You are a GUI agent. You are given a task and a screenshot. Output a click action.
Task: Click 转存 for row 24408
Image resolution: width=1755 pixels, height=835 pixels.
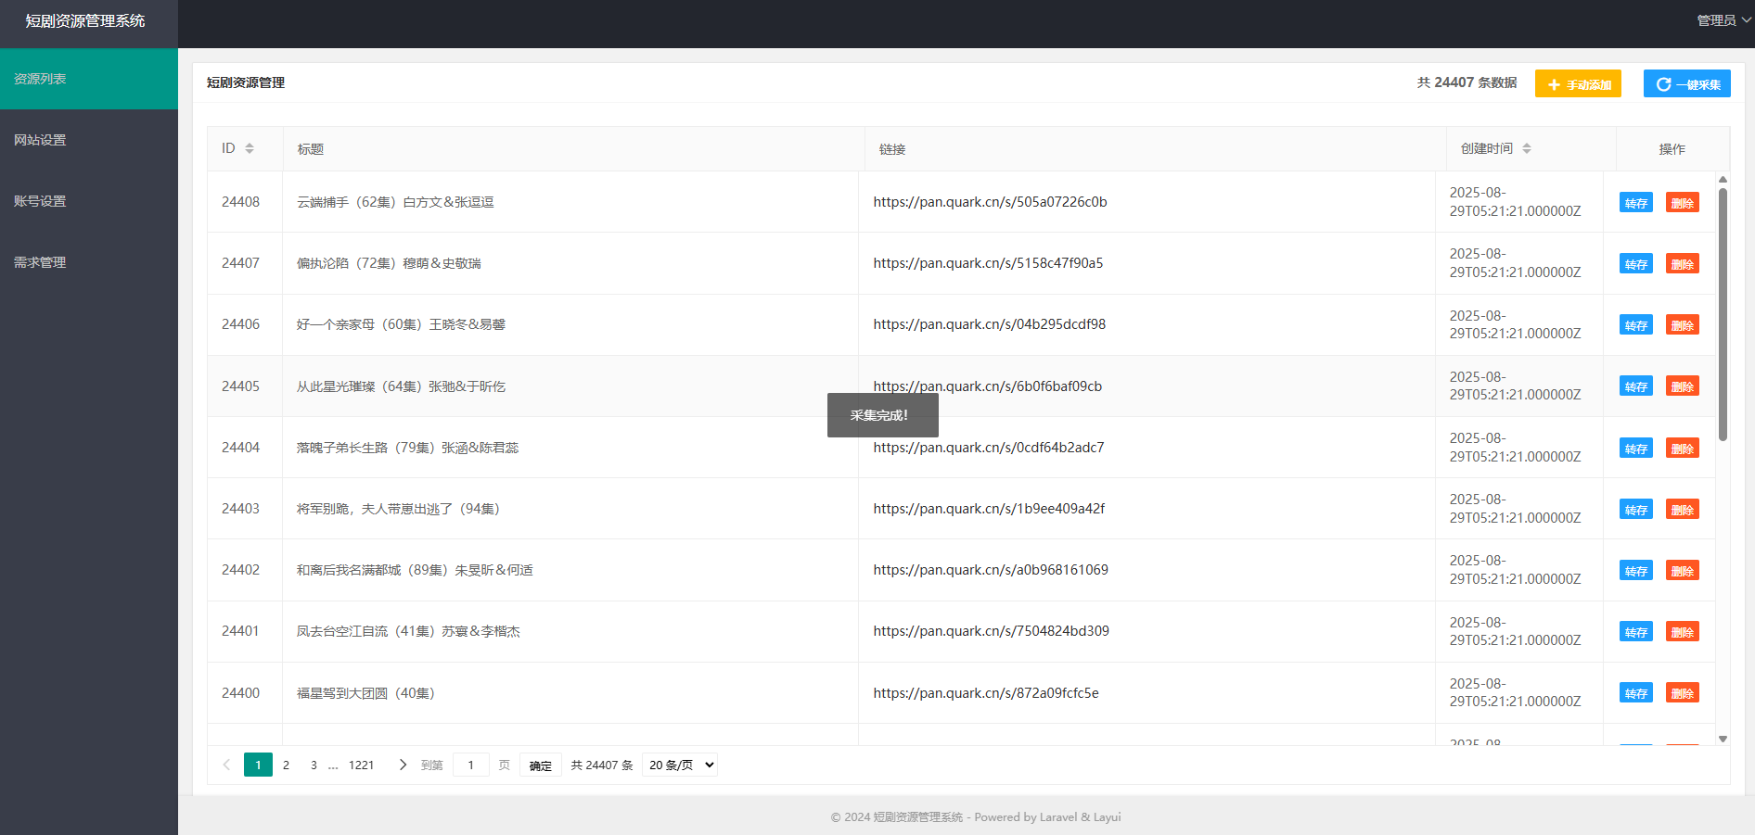1635,203
